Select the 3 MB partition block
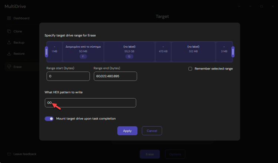Image resolution: width=278 pixels, height=163 pixels. point(224,52)
